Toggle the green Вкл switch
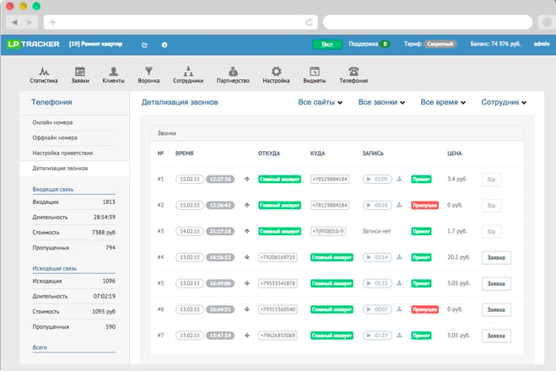The width and height of the screenshot is (556, 371). click(x=327, y=44)
